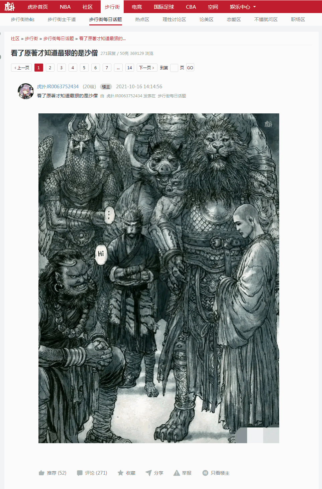This screenshot has width=322, height=489.
Task: Expand hidden pages via ellipsis button
Action: tap(118, 68)
